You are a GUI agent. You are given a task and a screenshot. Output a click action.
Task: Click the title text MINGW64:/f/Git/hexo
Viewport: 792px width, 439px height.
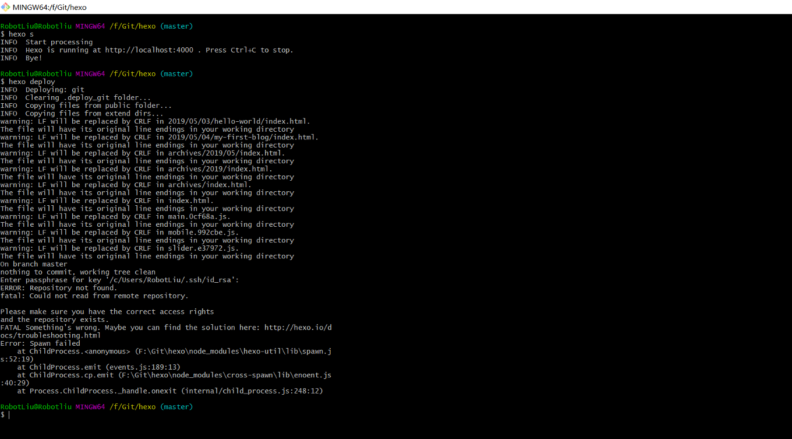click(x=49, y=7)
